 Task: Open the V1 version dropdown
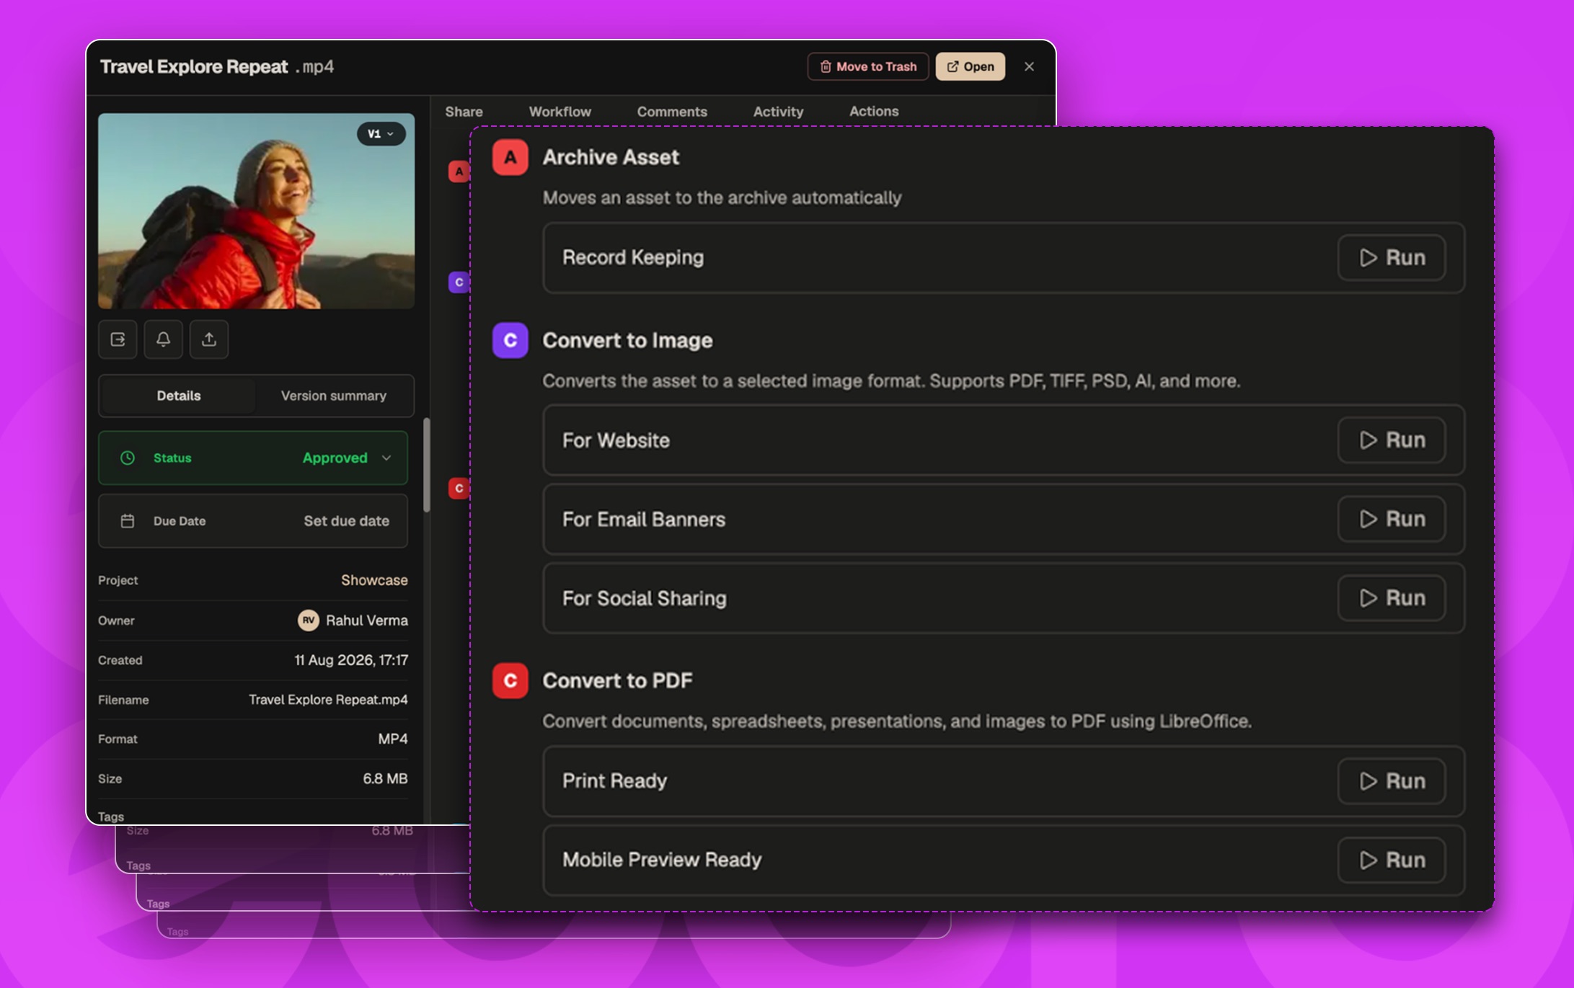[381, 134]
